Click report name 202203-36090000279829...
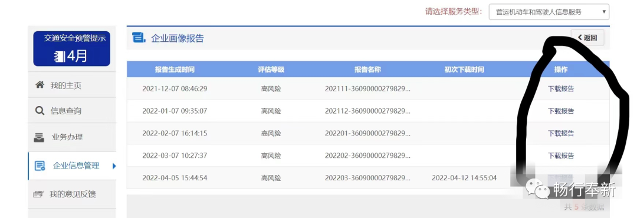 [x=367, y=178]
